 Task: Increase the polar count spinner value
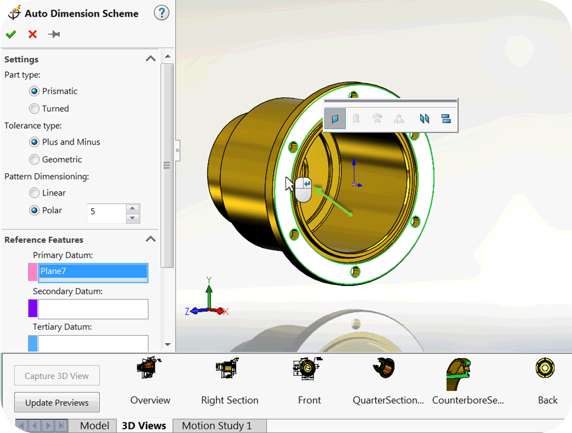pos(133,209)
